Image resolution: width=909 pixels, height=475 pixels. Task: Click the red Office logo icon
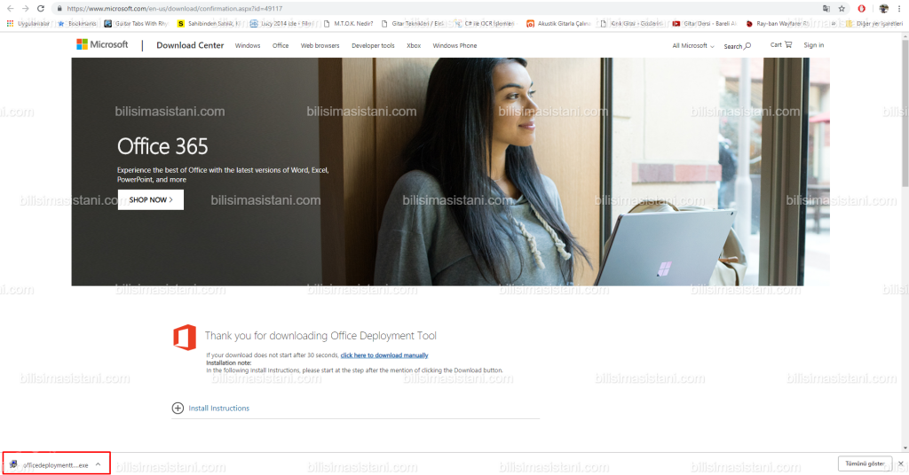point(185,338)
